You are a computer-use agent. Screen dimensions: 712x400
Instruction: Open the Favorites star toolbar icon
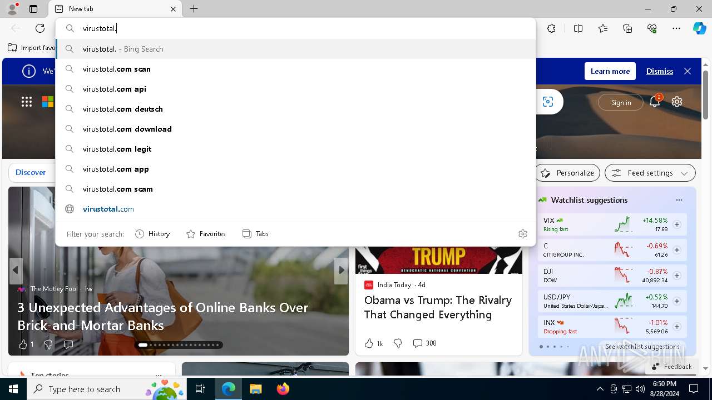[x=603, y=28]
